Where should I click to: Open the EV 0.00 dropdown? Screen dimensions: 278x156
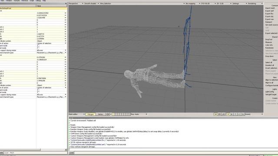[224, 3]
